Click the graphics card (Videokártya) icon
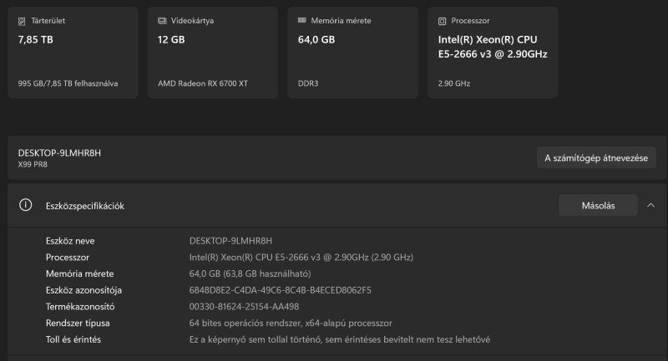The height and width of the screenshot is (361, 668). [x=162, y=20]
